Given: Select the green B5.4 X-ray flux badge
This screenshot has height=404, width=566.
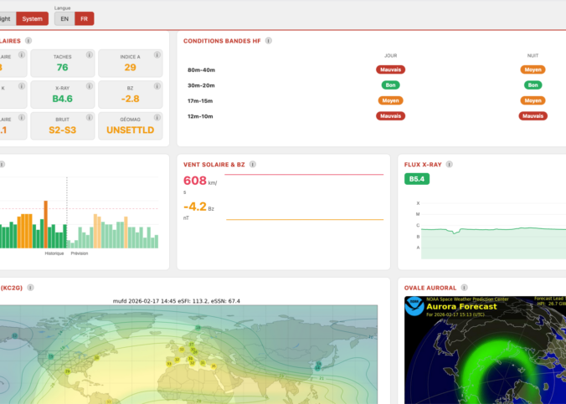Looking at the screenshot, I should (x=417, y=180).
